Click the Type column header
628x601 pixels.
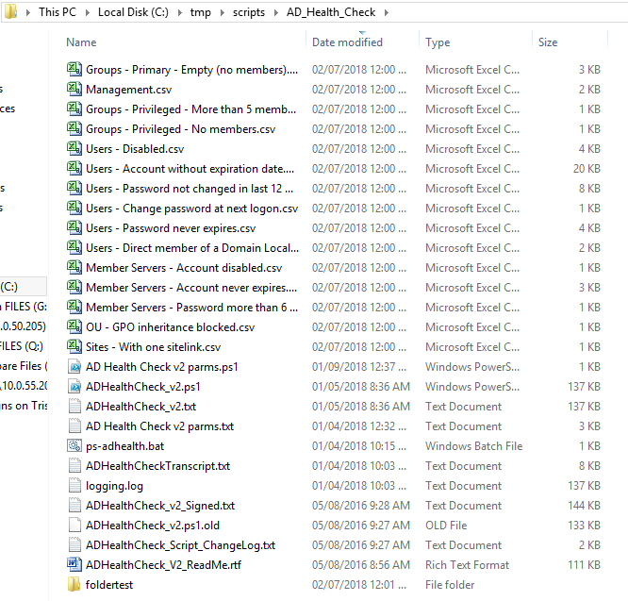coord(438,42)
